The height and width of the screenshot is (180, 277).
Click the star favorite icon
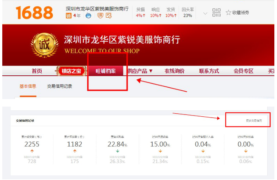(x=228, y=12)
